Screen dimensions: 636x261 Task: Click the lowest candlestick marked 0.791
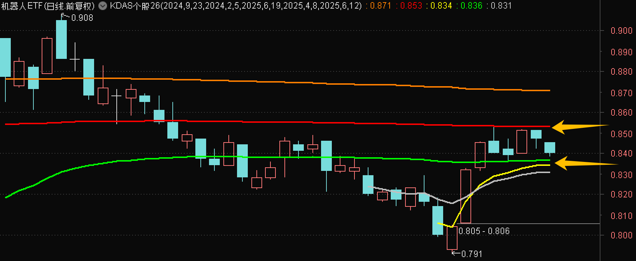(452, 238)
